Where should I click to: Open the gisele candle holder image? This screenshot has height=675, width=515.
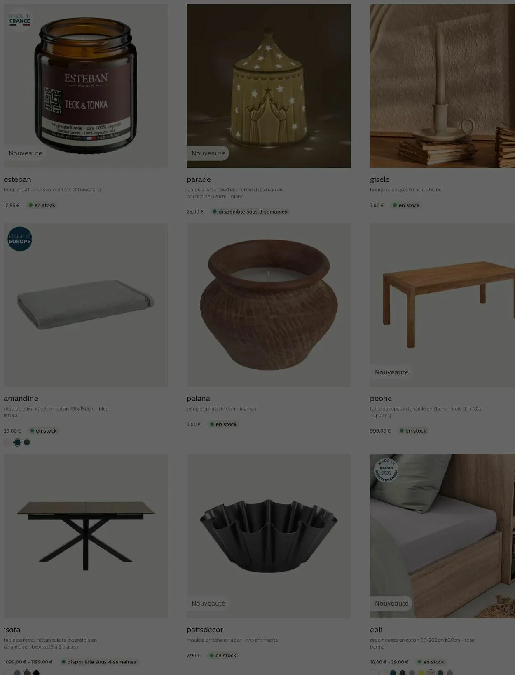(442, 86)
